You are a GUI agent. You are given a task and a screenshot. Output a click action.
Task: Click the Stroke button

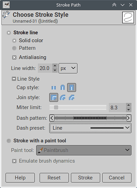point(85,178)
